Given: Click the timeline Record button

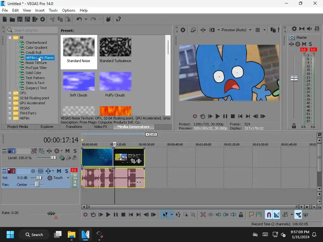Looking at the screenshot, I should 85,215.
